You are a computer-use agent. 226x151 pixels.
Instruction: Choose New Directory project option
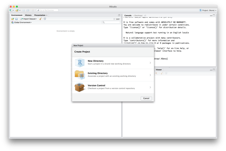click(x=113, y=63)
